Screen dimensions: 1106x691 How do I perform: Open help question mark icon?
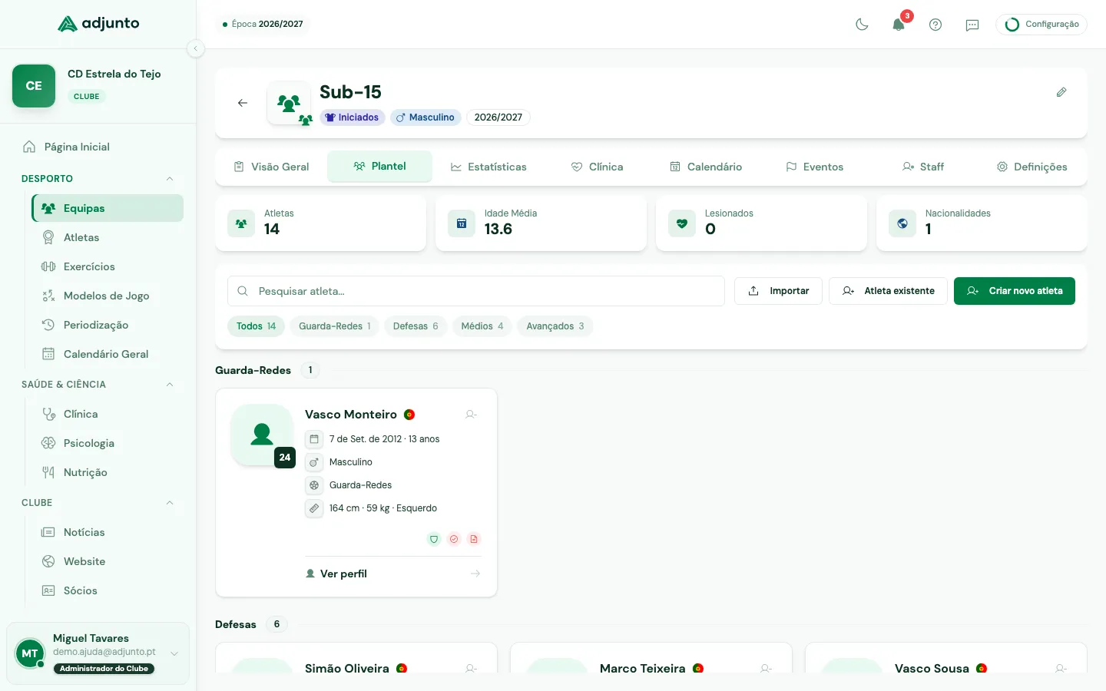click(x=935, y=25)
